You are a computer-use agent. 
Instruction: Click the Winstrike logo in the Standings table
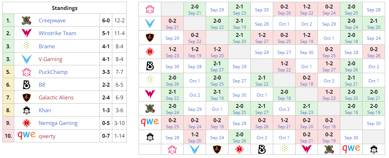click(x=26, y=33)
